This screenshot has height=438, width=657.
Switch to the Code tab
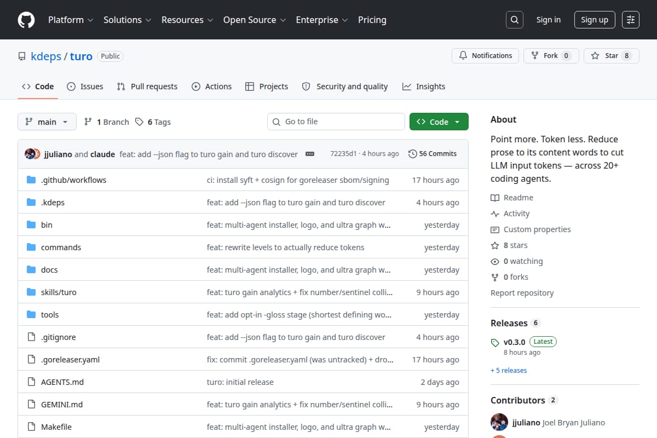pos(38,87)
